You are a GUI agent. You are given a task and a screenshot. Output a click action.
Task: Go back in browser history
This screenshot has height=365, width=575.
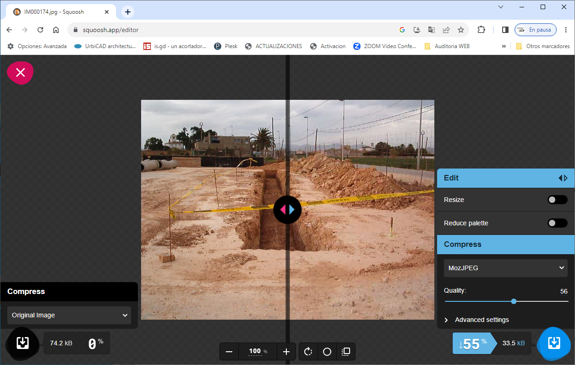(x=9, y=30)
